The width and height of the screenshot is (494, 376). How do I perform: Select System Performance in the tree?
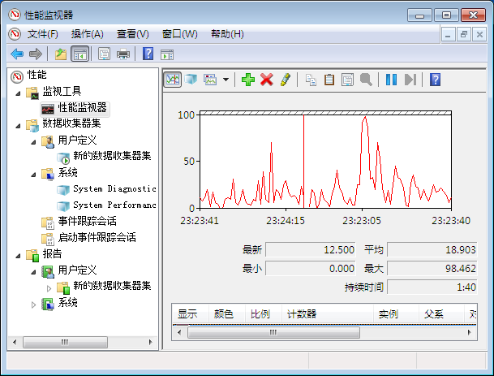click(x=114, y=205)
